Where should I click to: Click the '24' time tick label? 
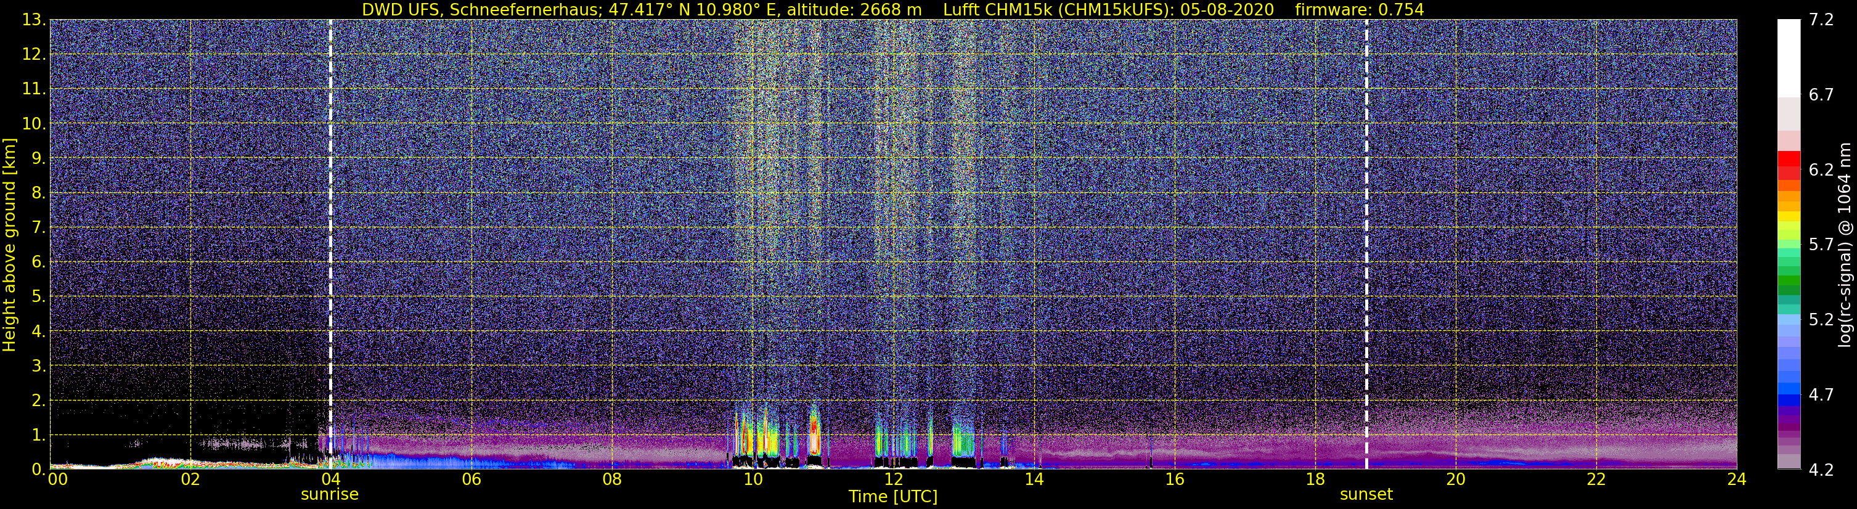pos(1737,479)
